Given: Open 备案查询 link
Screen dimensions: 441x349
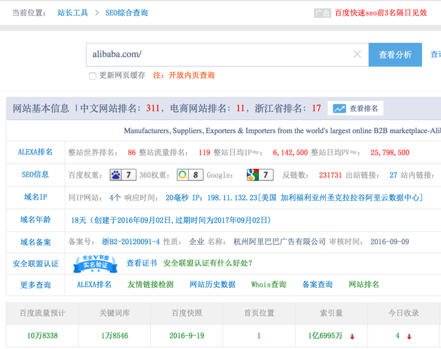Looking at the screenshot, I should pos(317,284).
